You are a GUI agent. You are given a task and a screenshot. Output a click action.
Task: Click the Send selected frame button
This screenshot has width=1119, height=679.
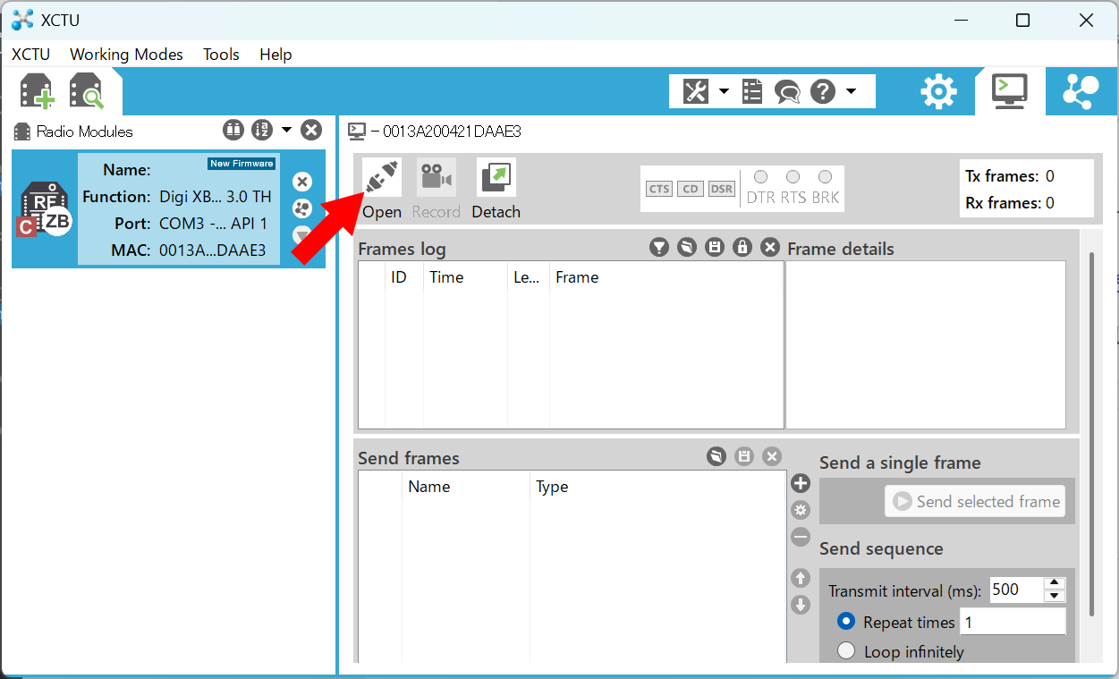(975, 502)
